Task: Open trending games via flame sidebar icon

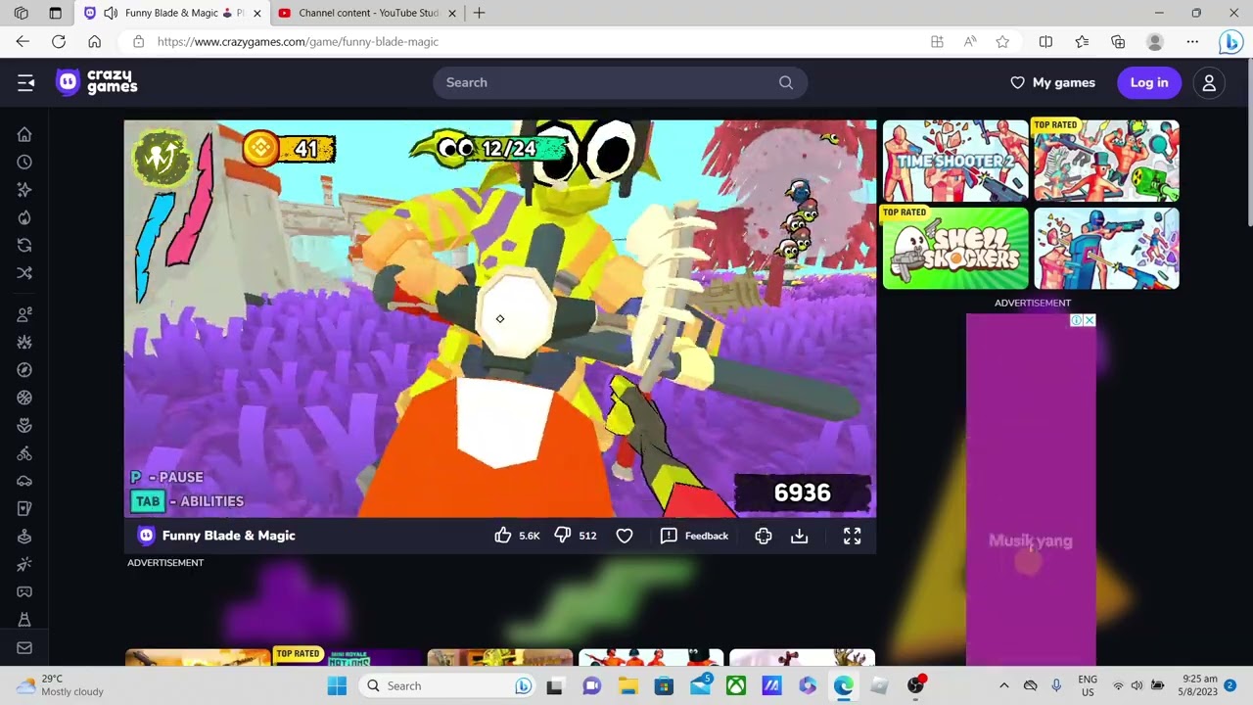Action: point(24,217)
